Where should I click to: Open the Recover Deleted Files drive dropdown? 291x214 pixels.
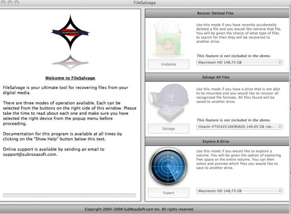click(x=239, y=62)
